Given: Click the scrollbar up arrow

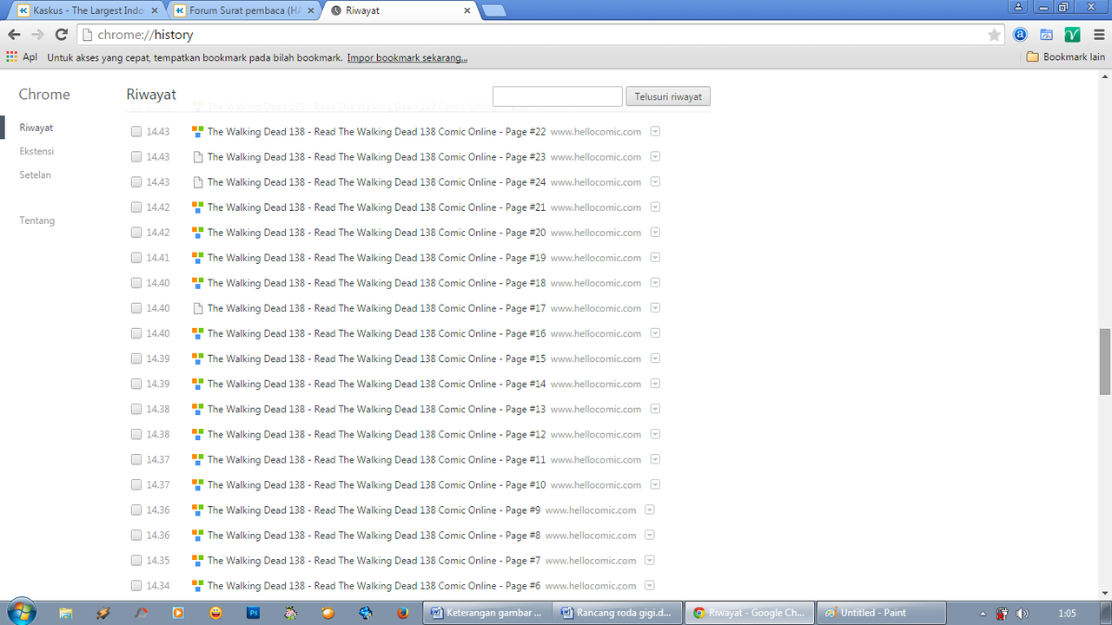Looking at the screenshot, I should point(1105,76).
